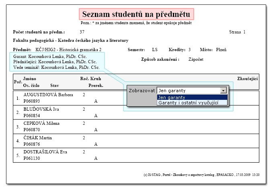The width and height of the screenshot is (273, 190).
Task: Open the Zobrazovat dropdown arrow
Action: [223, 91]
